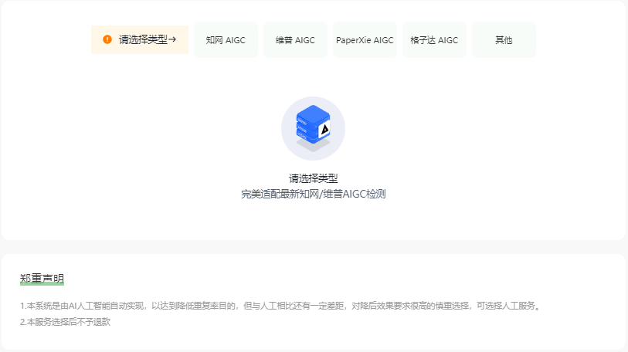Click the blue server cube illustration
The image size is (628, 352).
click(x=313, y=128)
